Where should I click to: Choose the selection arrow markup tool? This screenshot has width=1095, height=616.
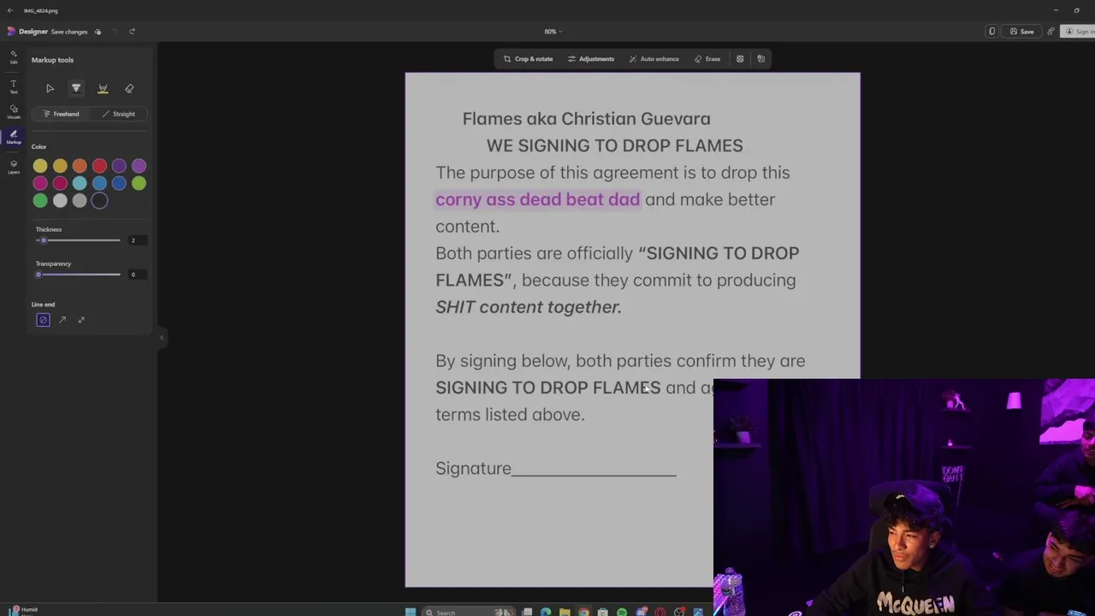point(50,88)
